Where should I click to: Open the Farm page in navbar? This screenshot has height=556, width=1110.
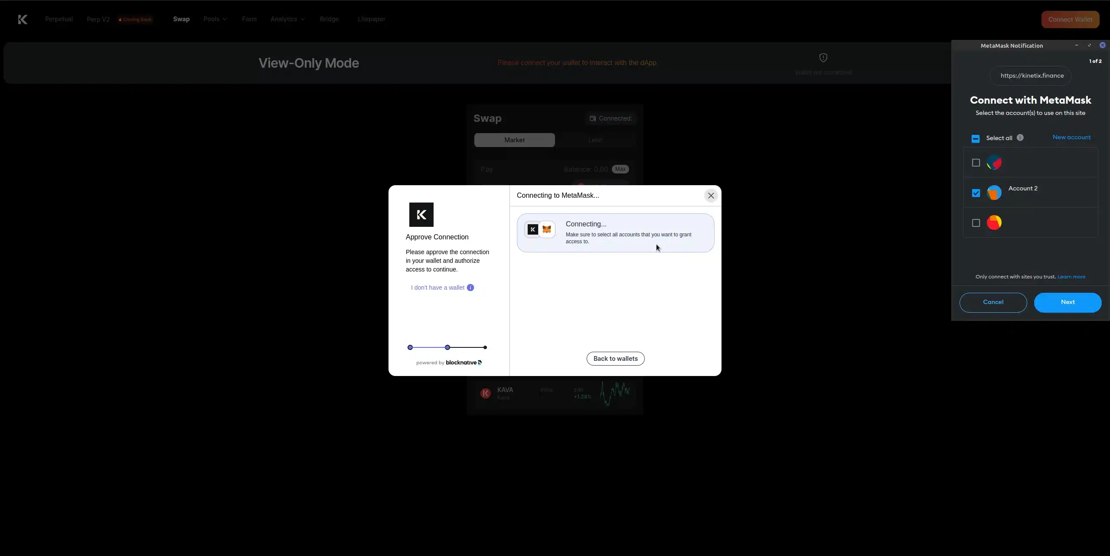pyautogui.click(x=249, y=20)
